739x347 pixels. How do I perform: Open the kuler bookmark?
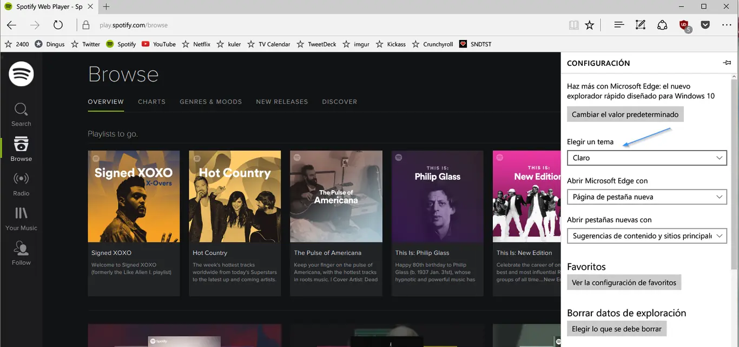pyautogui.click(x=229, y=44)
